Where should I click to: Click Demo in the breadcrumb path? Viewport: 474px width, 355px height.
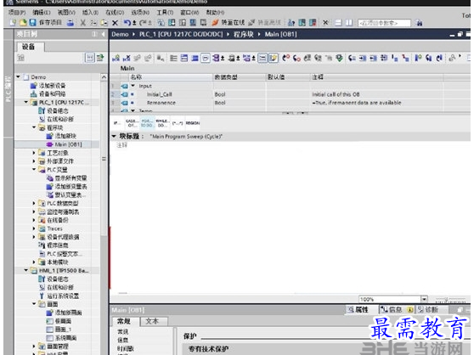pyautogui.click(x=120, y=34)
